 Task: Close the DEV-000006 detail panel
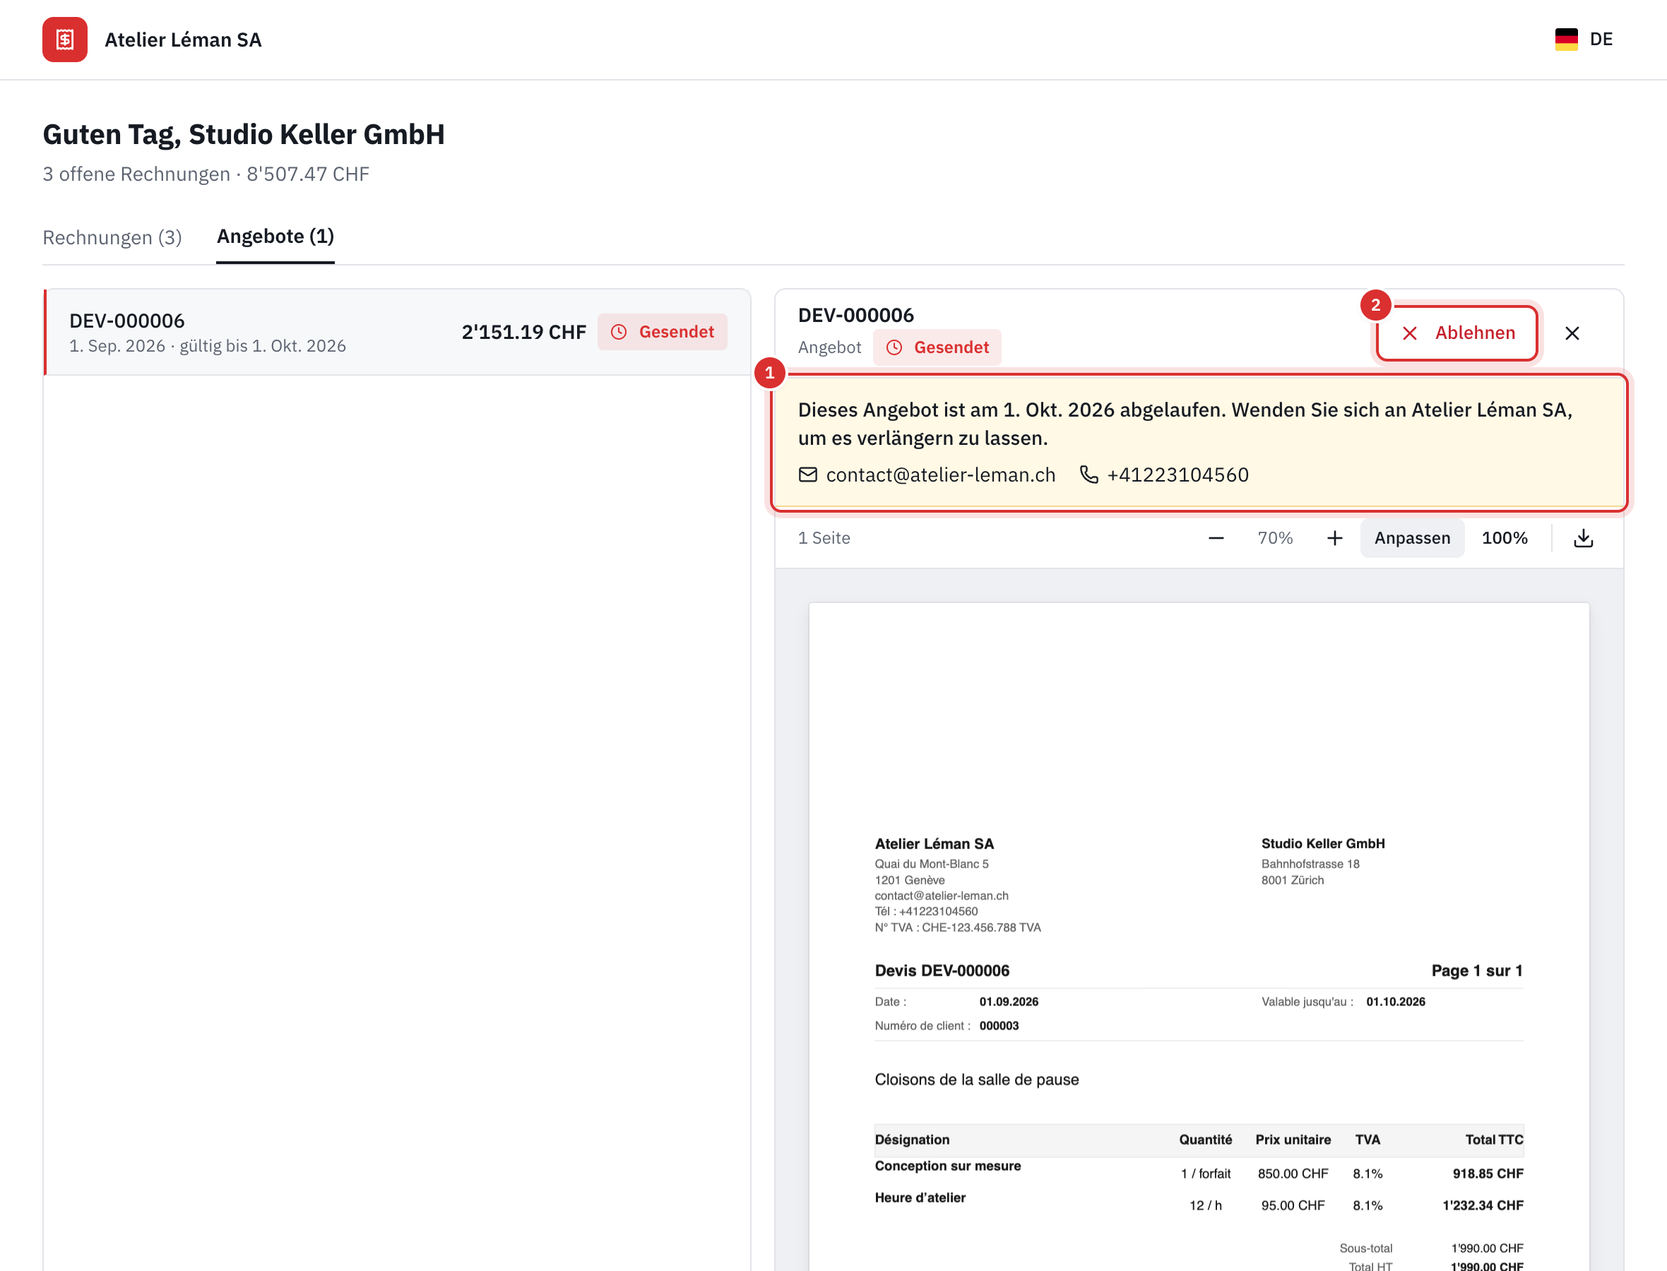1572,333
